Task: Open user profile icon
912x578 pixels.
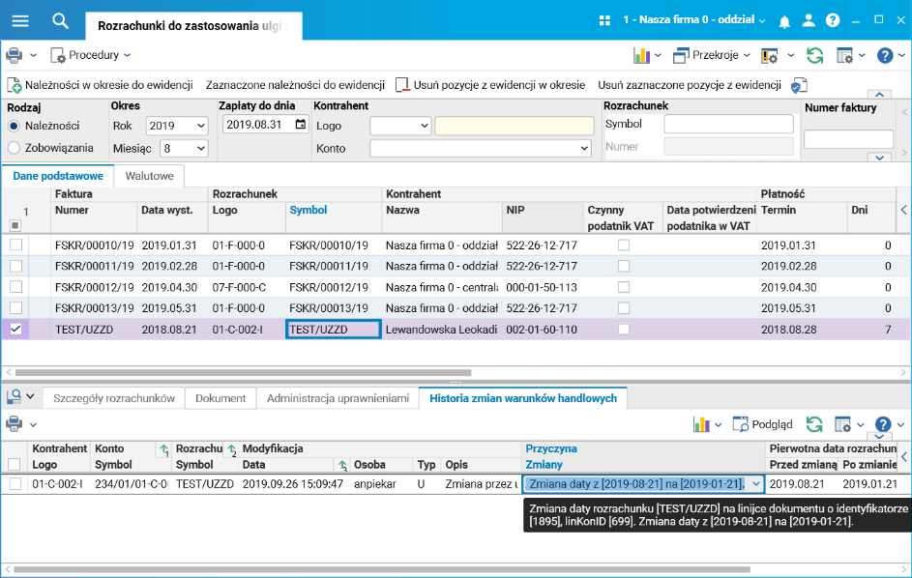Action: tap(809, 20)
